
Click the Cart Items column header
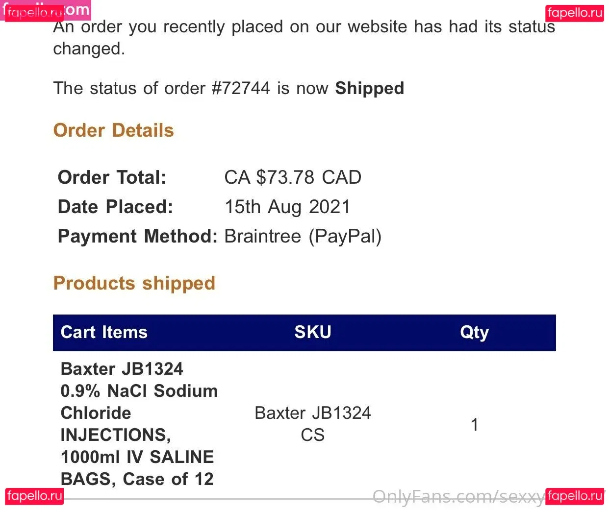[x=104, y=332]
